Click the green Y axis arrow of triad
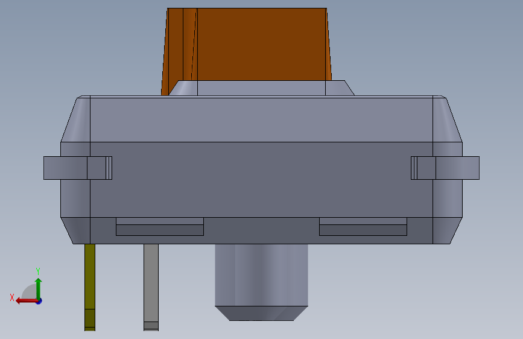The height and width of the screenshot is (339, 523). (39, 288)
